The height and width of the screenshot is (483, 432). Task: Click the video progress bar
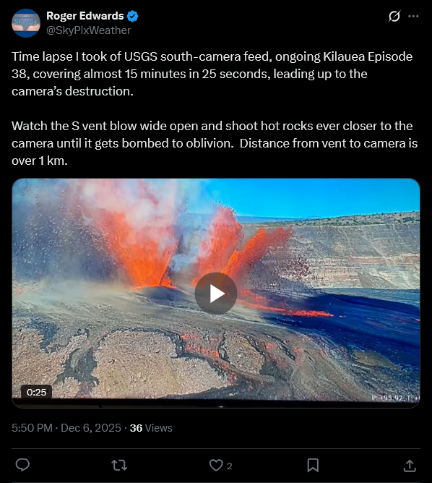point(216,406)
